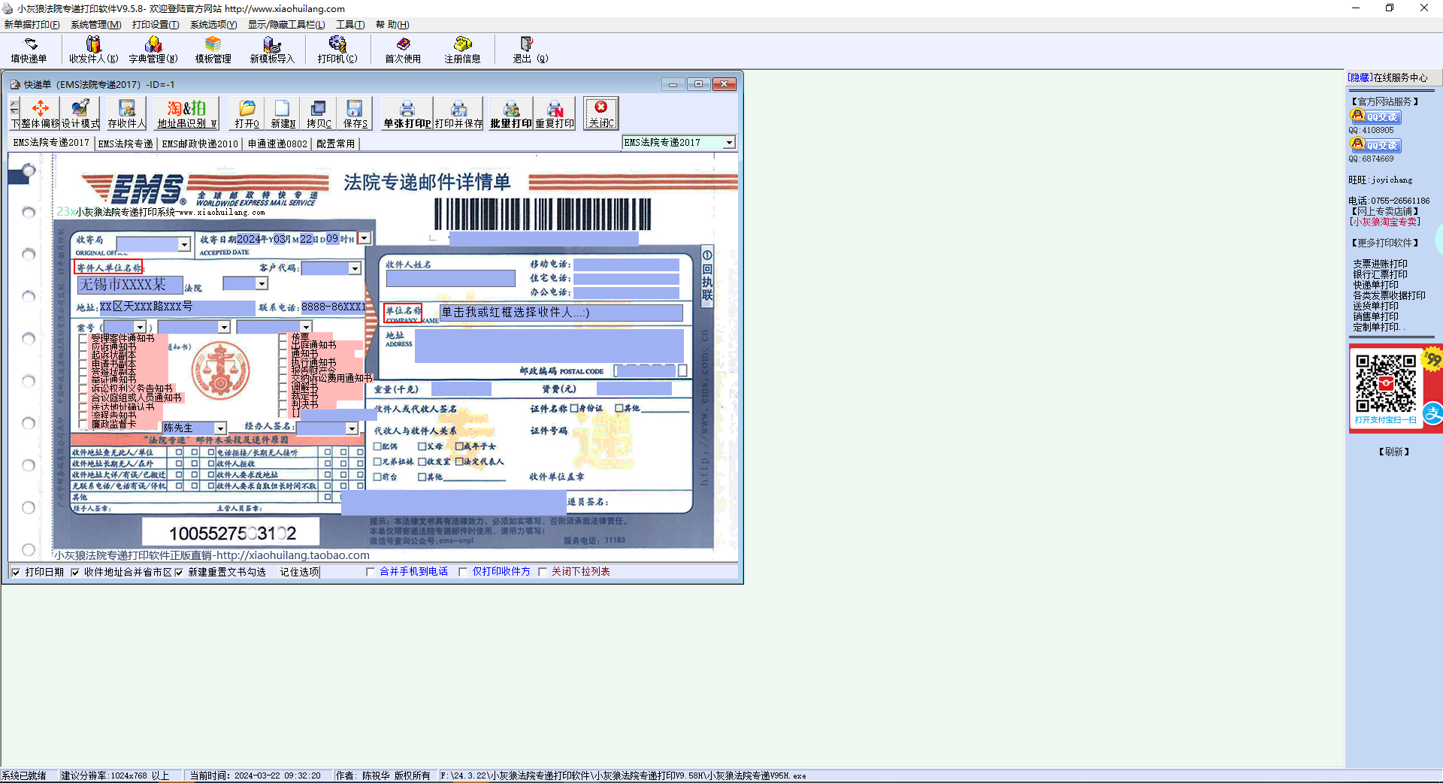Viewport: 1443px width, 783px height.
Task: Launch 新模板导入 template import
Action: tap(272, 50)
